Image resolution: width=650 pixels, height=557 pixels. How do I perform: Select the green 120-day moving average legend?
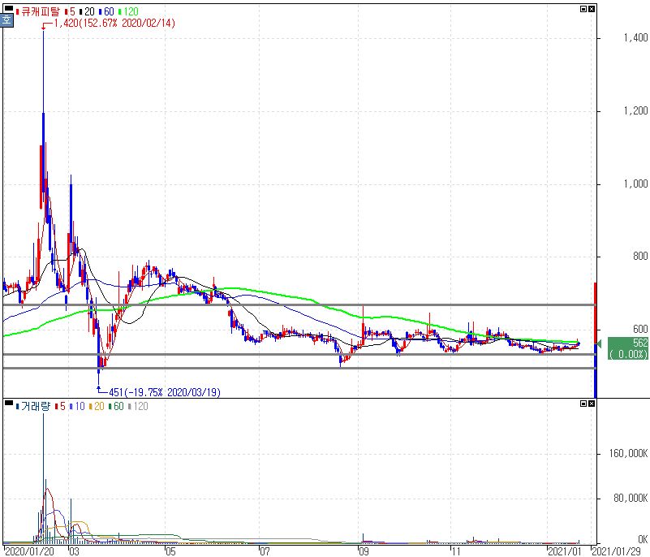128,11
